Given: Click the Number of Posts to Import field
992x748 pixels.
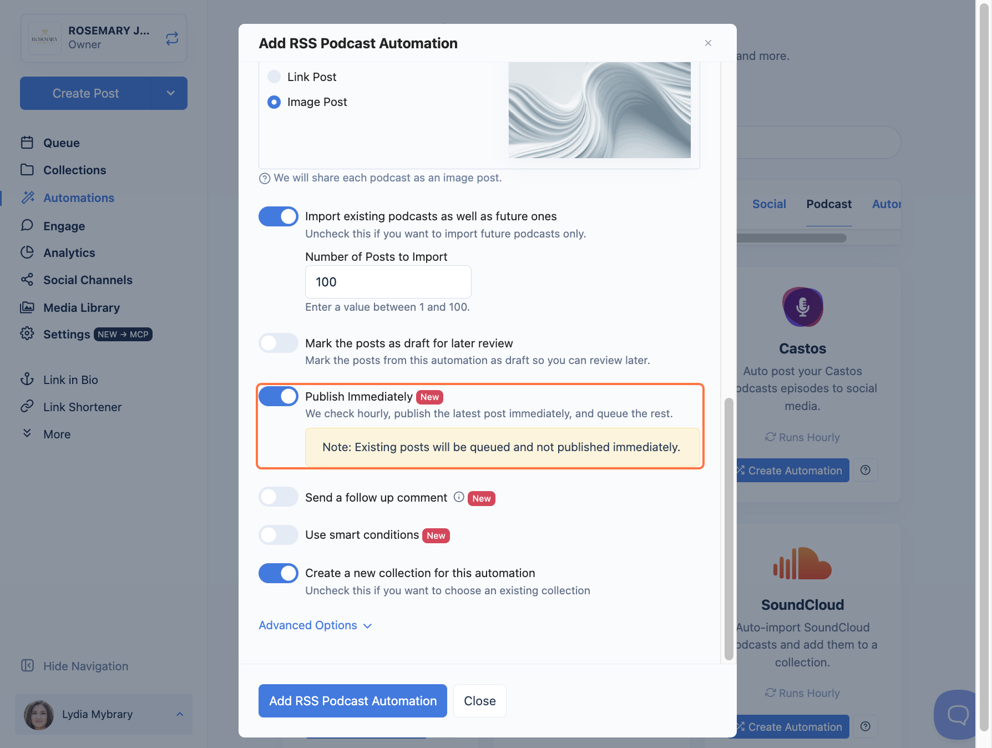Looking at the screenshot, I should [x=388, y=282].
